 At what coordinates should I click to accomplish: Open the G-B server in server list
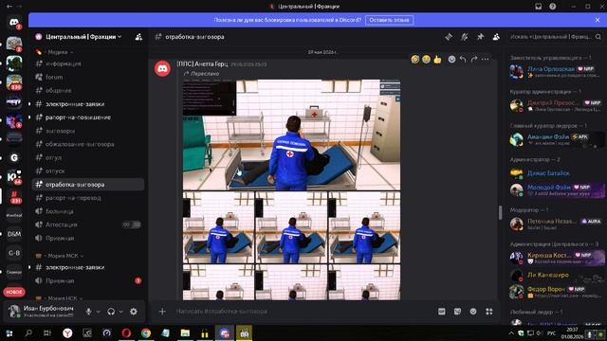tap(14, 253)
